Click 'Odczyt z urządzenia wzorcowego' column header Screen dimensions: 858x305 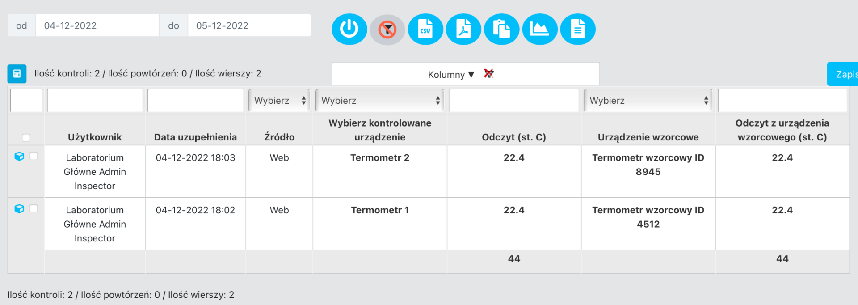782,130
